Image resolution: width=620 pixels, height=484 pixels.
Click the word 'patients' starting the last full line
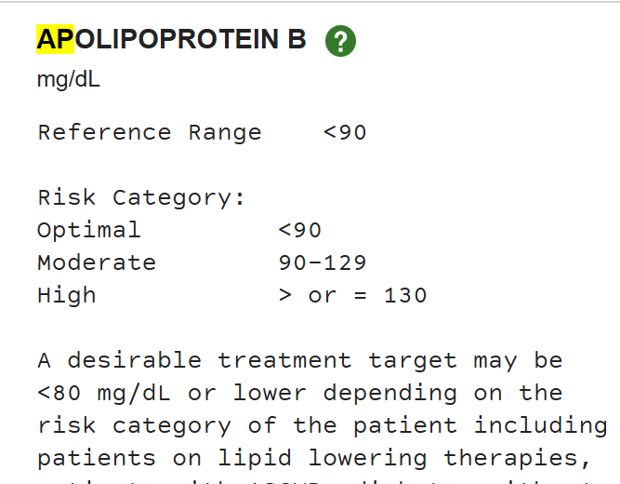97,458
